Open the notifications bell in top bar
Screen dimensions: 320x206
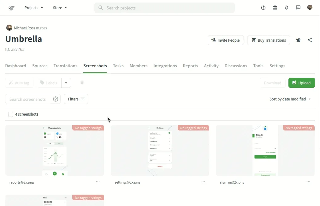[x=287, y=8]
